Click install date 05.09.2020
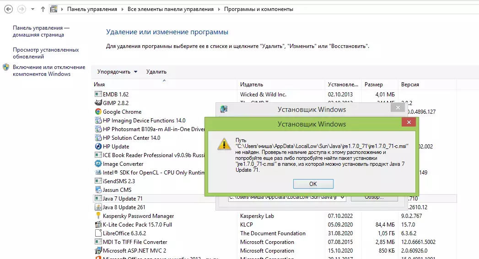This screenshot has width=479, height=259. pyautogui.click(x=340, y=225)
